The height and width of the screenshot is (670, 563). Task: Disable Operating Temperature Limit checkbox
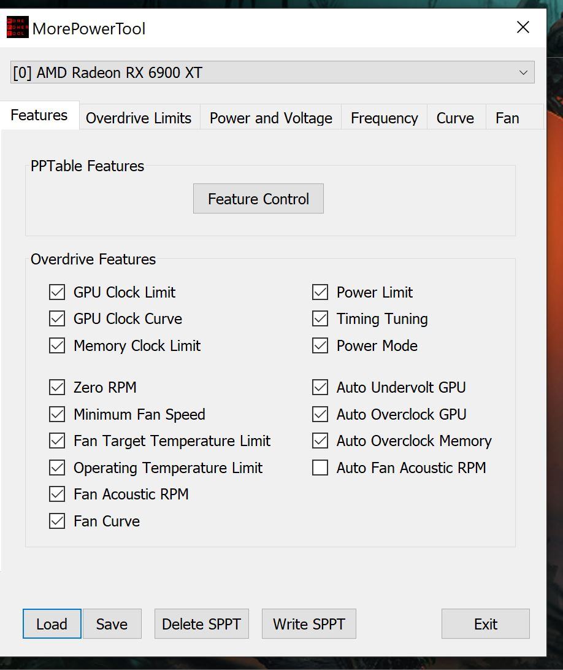[57, 468]
